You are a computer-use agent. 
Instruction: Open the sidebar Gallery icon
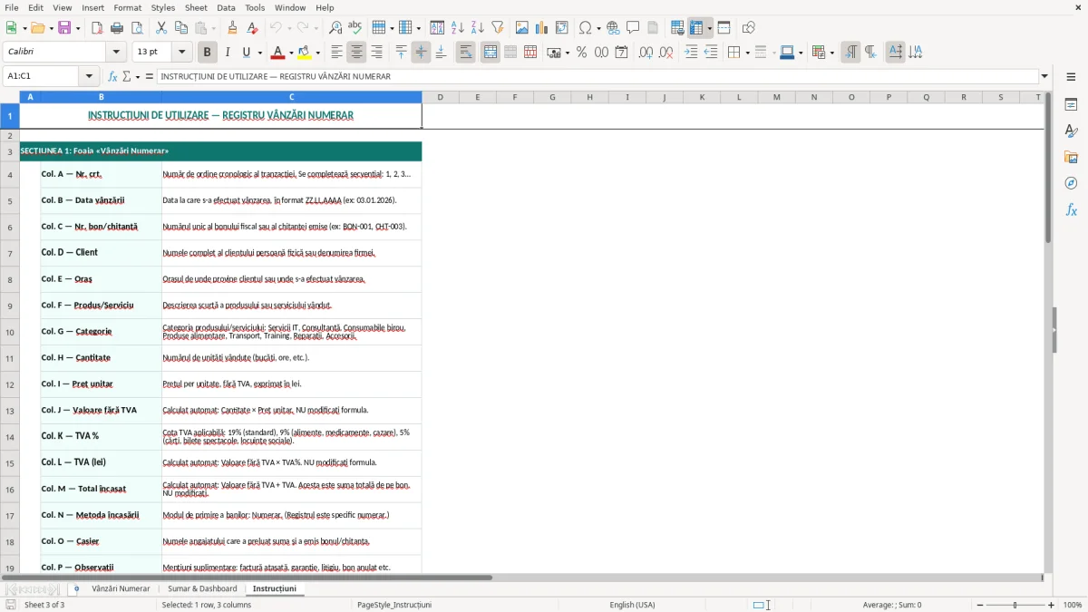(1071, 157)
